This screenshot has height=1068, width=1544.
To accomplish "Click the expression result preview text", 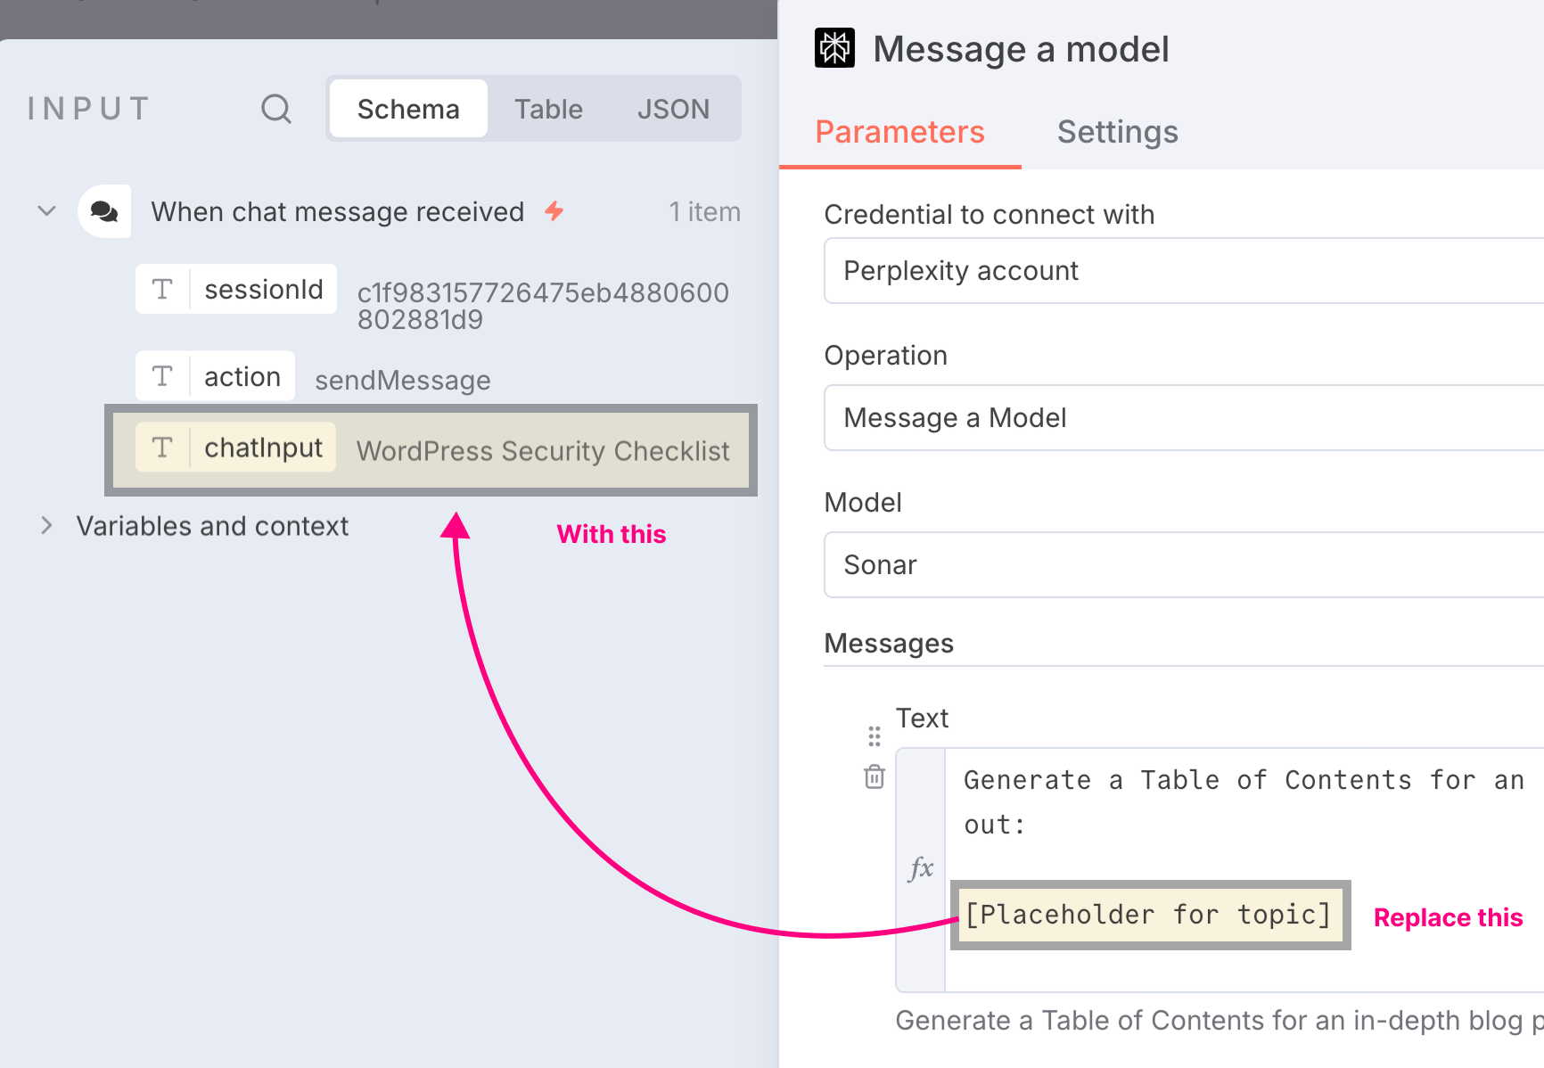I will (x=1220, y=1020).
